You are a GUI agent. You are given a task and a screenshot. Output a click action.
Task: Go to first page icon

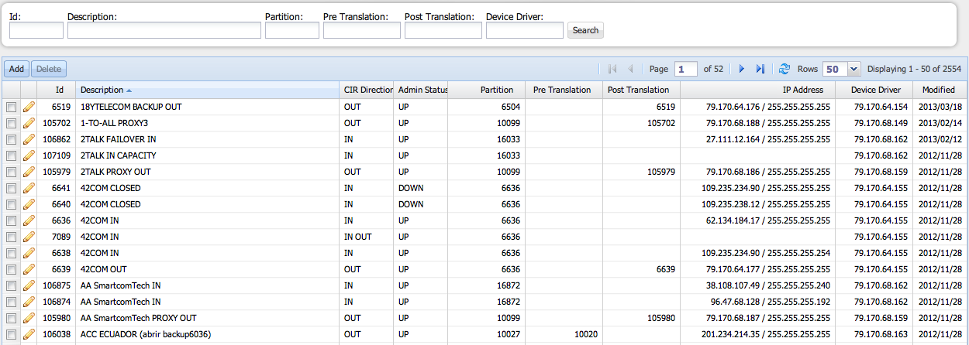point(612,69)
